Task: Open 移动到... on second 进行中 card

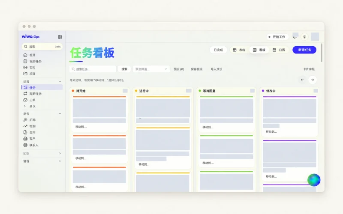Action: pyautogui.click(x=144, y=164)
